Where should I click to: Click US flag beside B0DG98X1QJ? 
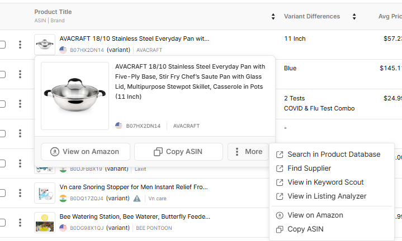click(x=63, y=228)
